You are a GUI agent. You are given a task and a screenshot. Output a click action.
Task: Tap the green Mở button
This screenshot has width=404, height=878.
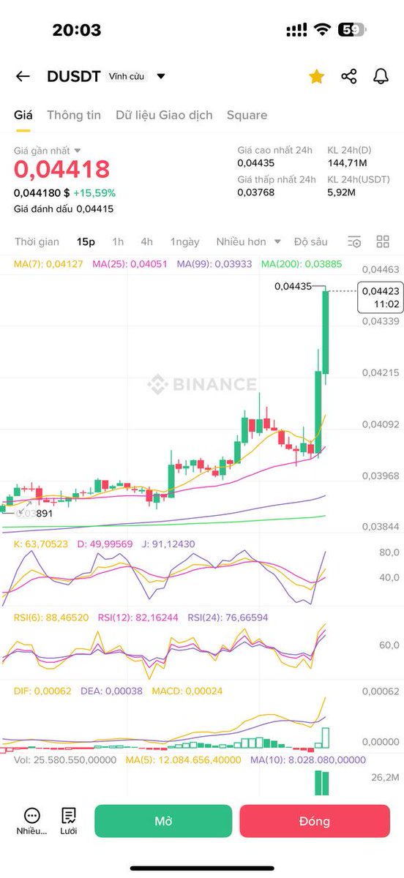tap(163, 821)
